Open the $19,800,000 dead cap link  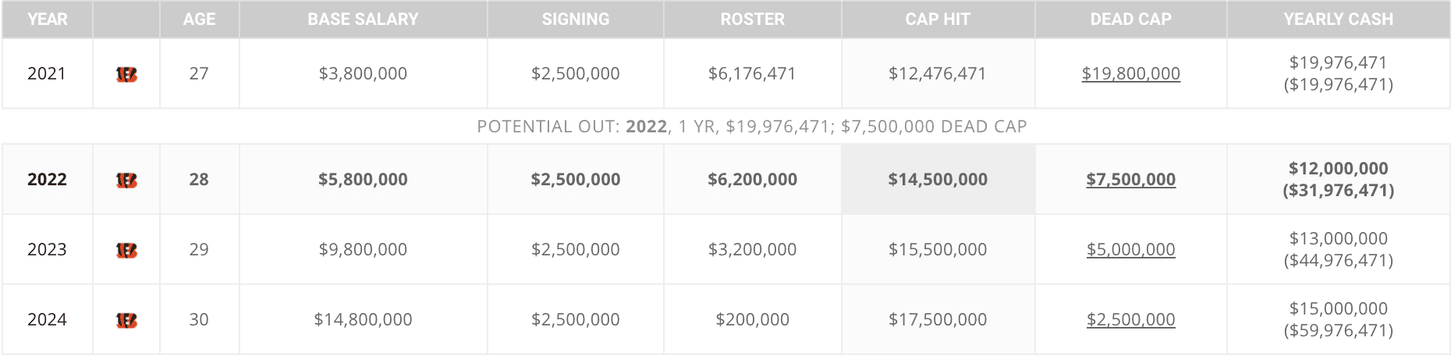[1130, 74]
